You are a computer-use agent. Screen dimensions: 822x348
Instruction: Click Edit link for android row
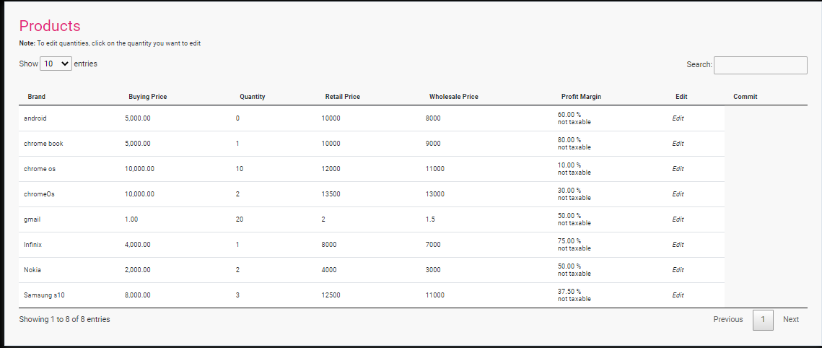point(678,118)
